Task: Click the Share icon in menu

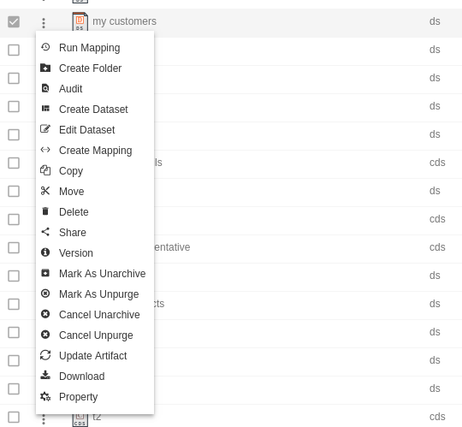Action: pyautogui.click(x=45, y=232)
